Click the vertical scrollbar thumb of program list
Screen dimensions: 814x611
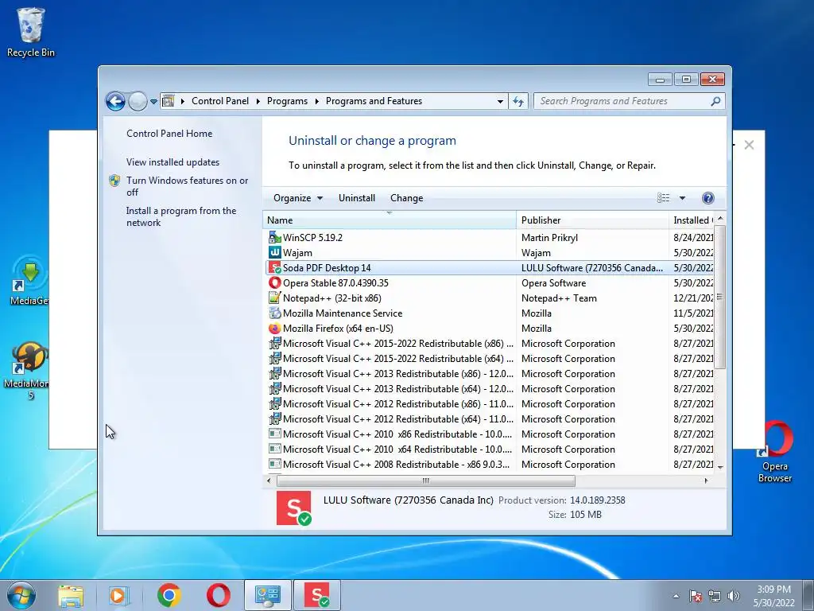[719, 298]
